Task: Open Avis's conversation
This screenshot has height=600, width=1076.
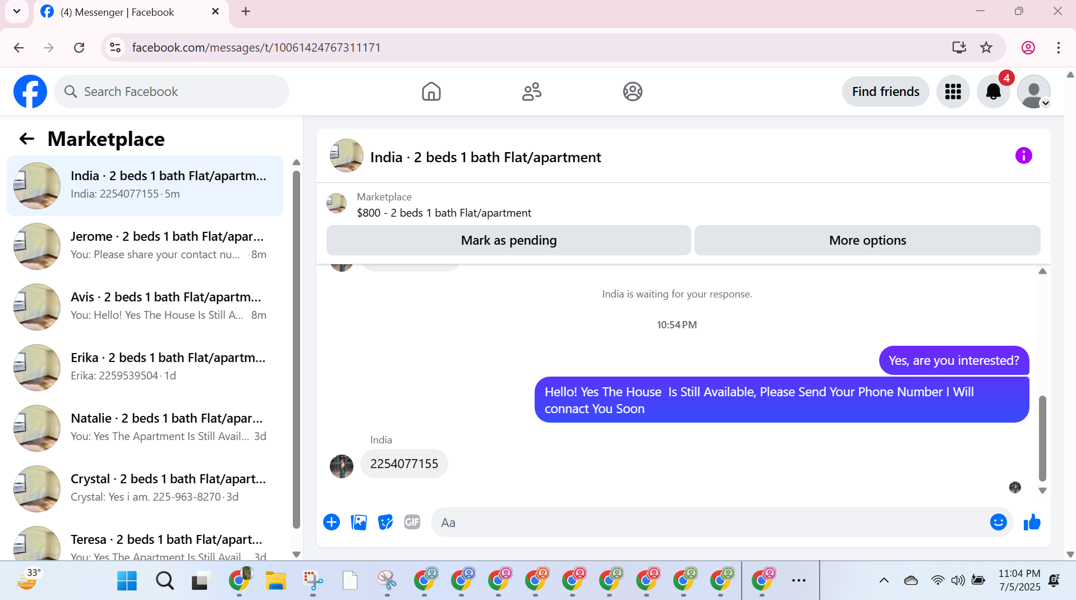Action: tap(145, 307)
